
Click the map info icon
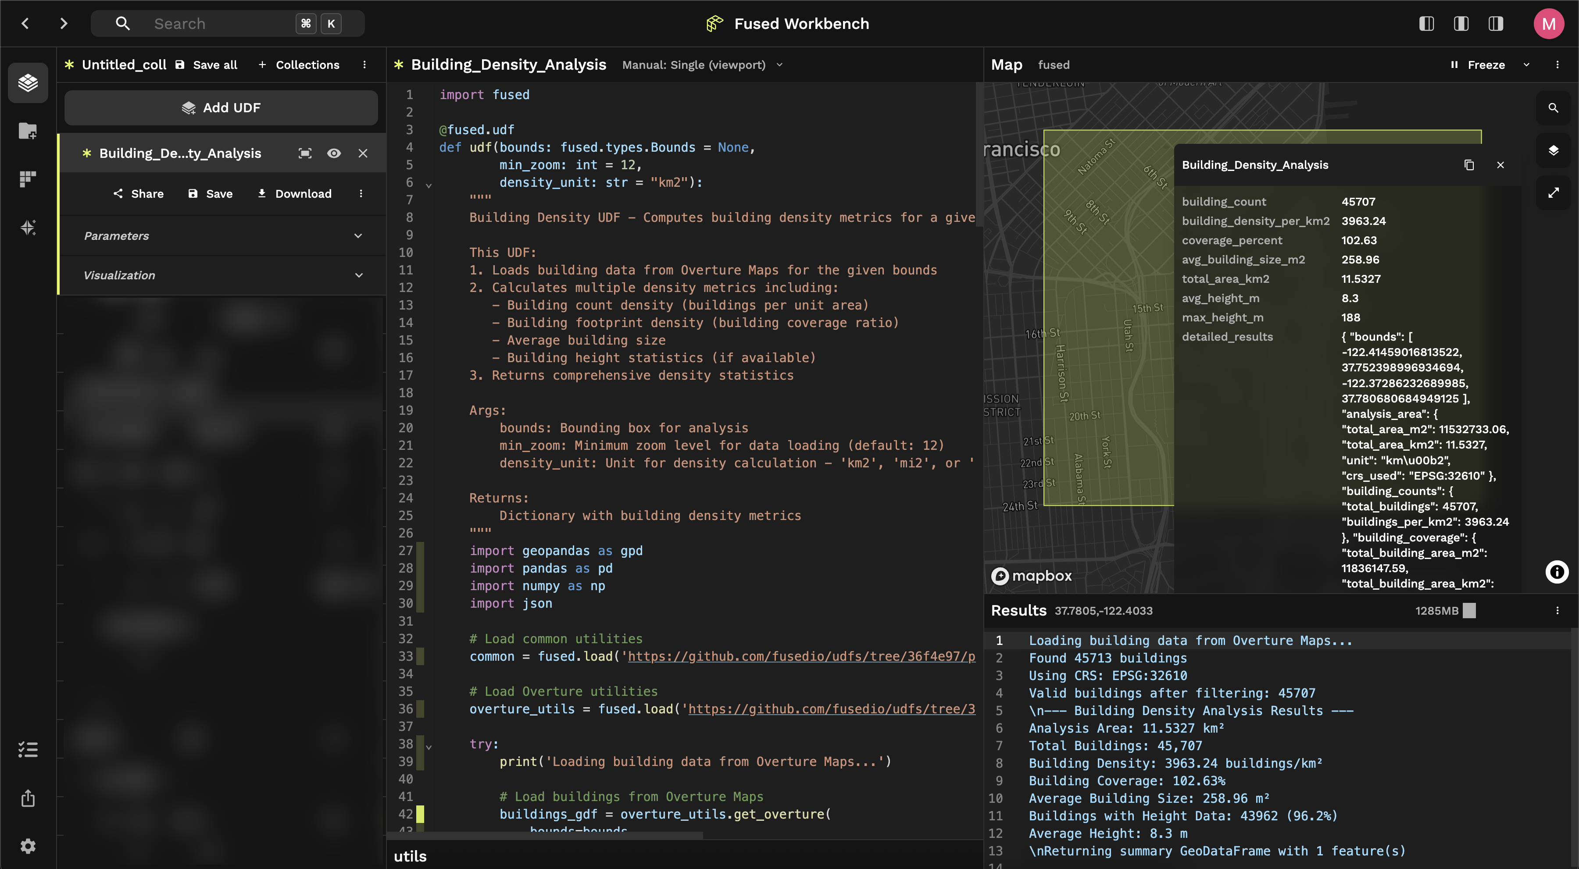coord(1556,572)
